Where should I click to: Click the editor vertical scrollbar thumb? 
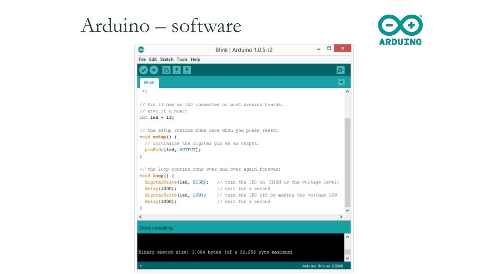(347, 163)
